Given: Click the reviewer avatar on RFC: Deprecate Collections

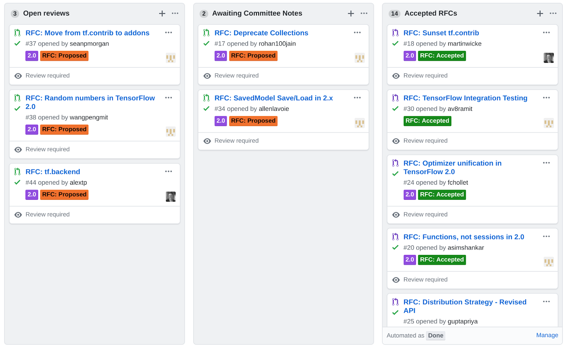Looking at the screenshot, I should pos(360,58).
